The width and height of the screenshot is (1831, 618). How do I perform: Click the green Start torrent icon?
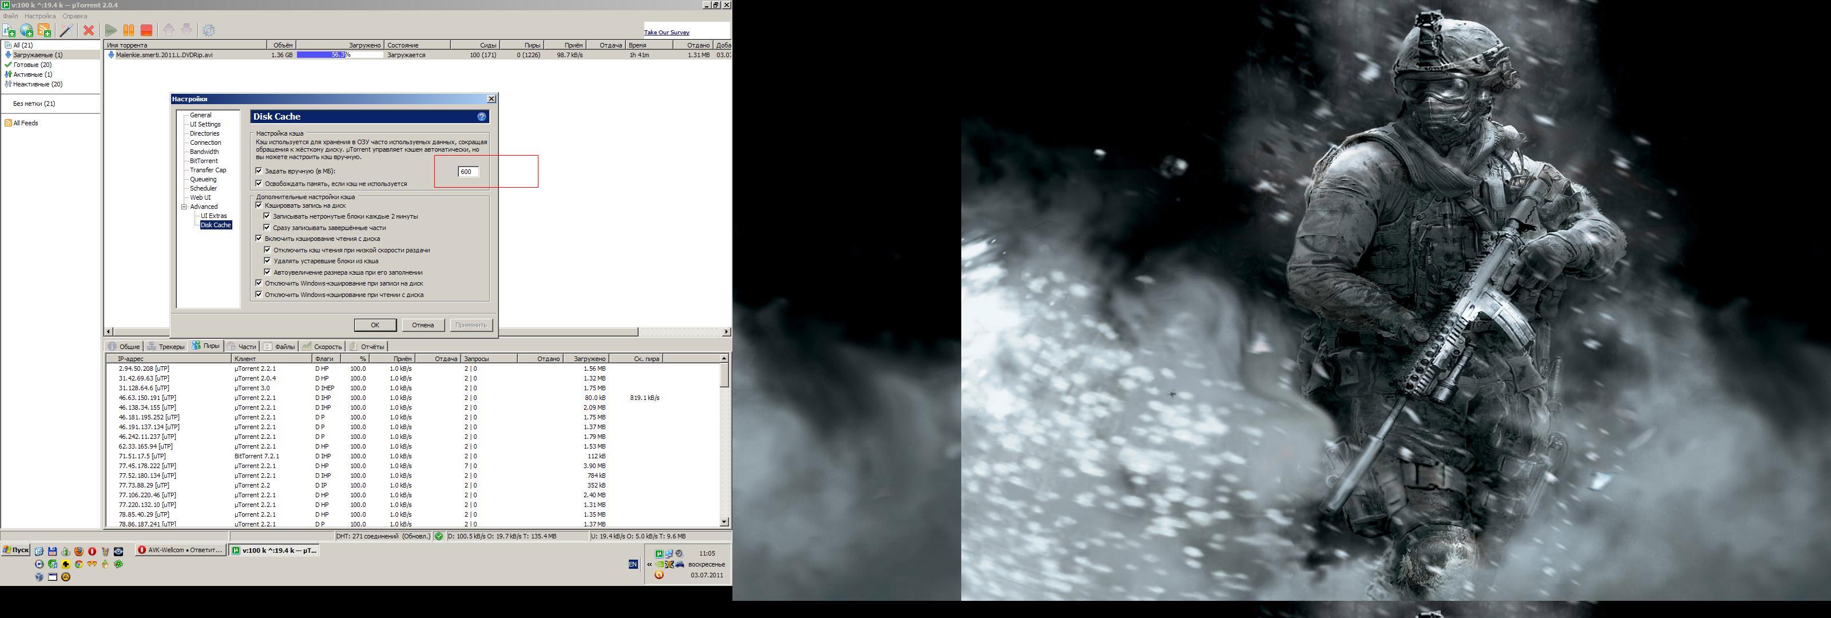point(111,30)
